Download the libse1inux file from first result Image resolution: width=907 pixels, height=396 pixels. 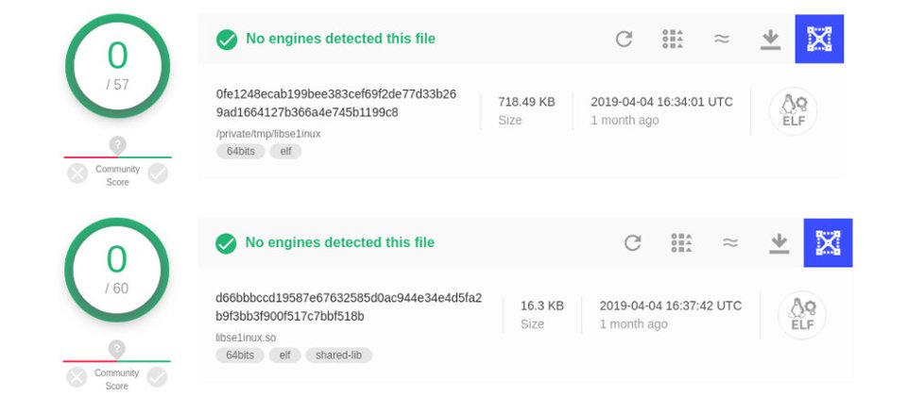click(x=770, y=40)
